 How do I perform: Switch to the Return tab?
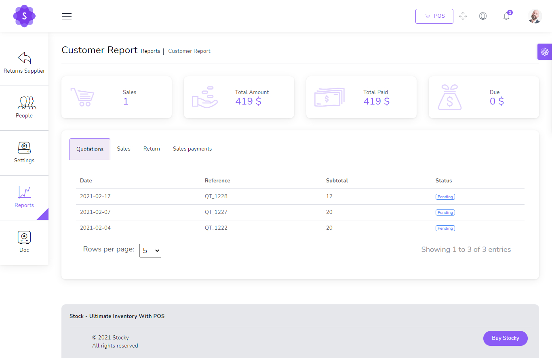click(x=151, y=149)
